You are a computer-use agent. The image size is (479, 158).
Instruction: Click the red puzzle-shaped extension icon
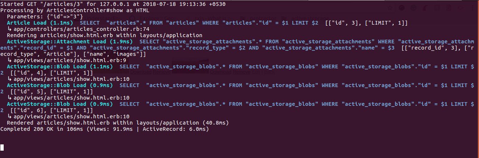460,8
